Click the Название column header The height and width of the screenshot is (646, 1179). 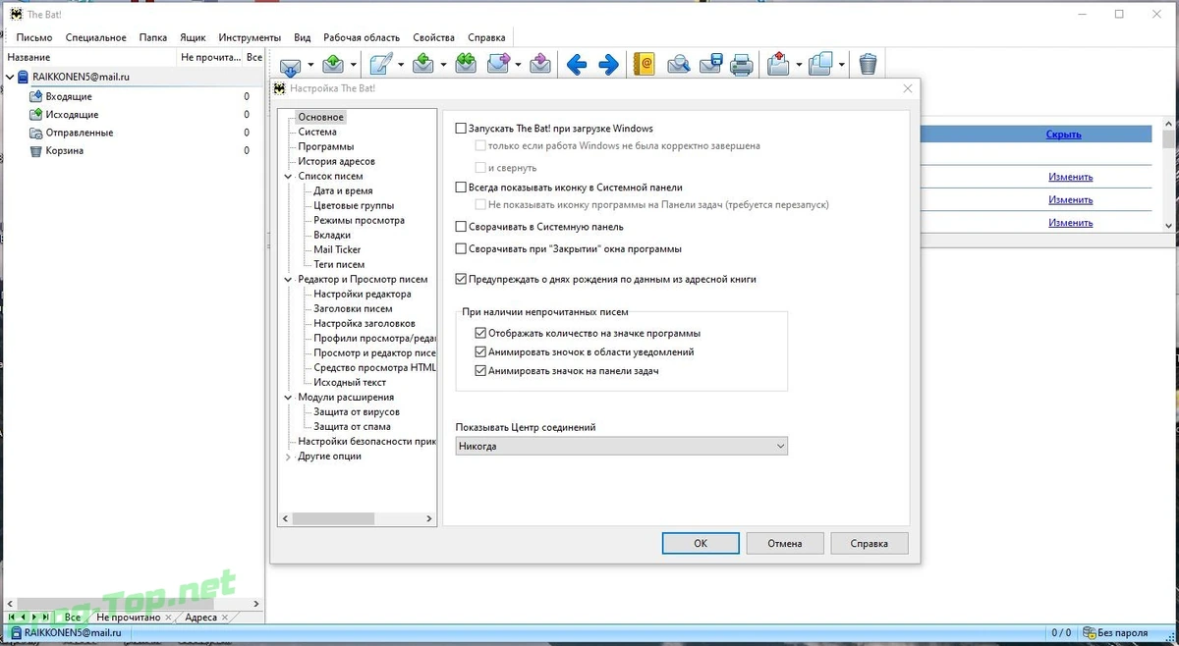pos(88,58)
